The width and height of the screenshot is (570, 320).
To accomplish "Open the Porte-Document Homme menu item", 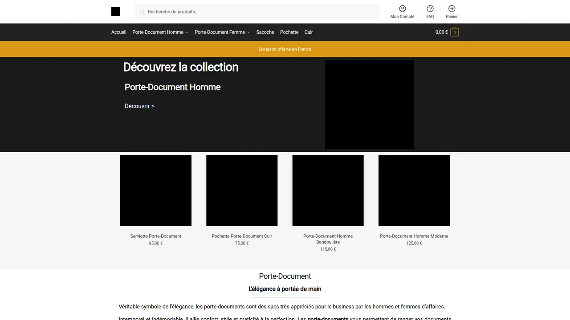I will click(x=158, y=32).
